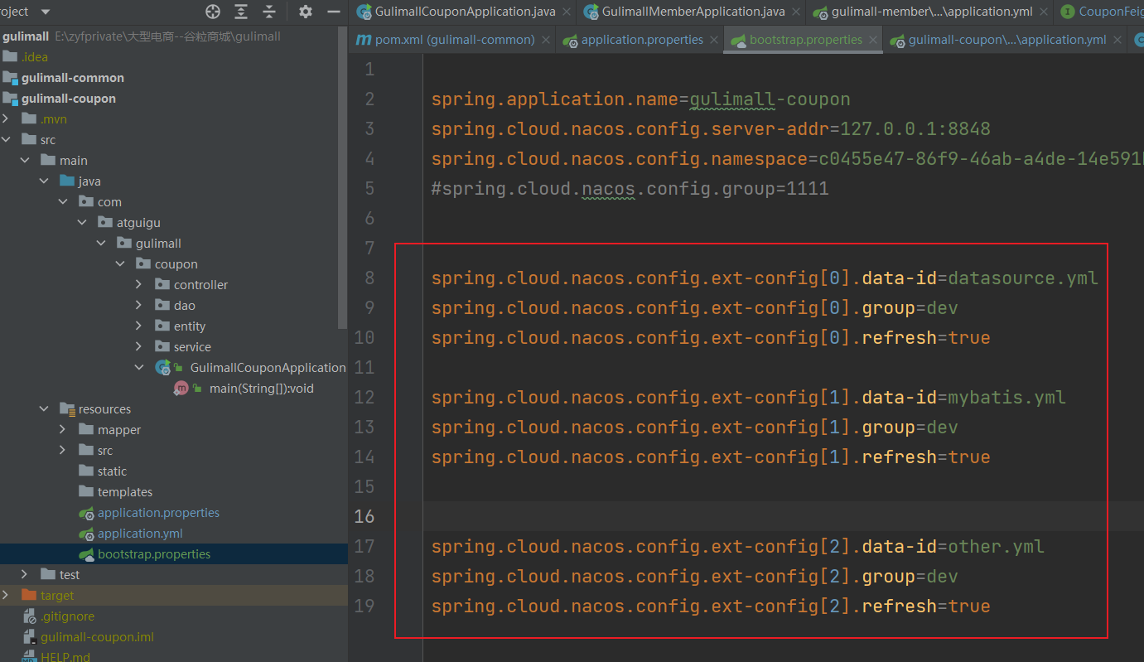Click the gulimall-coupon value on line 2

click(770, 99)
